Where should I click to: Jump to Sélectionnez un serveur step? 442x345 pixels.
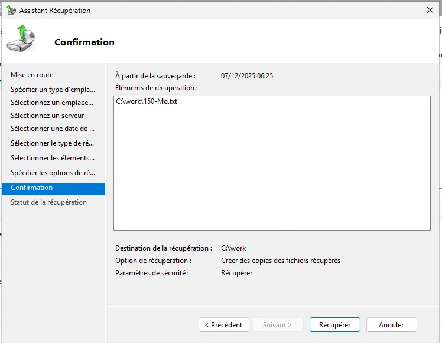tap(47, 116)
